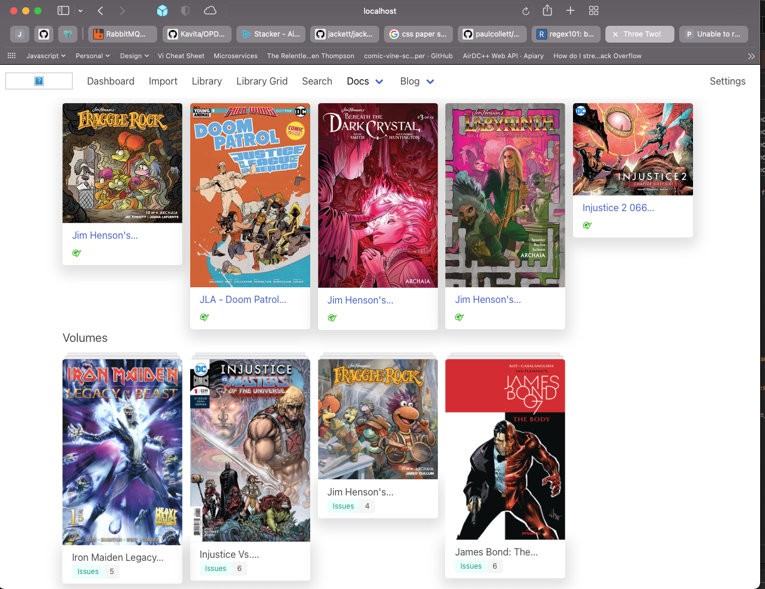Focus the localhost address bar
Screen dimensions: 765x589
pyautogui.click(x=379, y=11)
